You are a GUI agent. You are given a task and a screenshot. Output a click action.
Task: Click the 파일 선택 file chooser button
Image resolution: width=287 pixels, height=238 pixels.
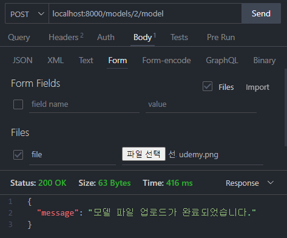coord(144,154)
